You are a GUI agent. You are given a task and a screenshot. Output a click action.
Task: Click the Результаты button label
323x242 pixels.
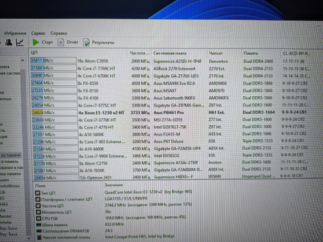[x=103, y=43]
